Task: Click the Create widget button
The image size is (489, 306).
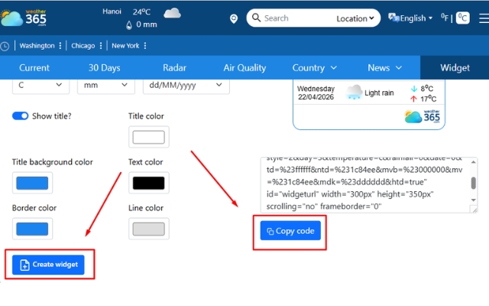Action: (x=48, y=265)
